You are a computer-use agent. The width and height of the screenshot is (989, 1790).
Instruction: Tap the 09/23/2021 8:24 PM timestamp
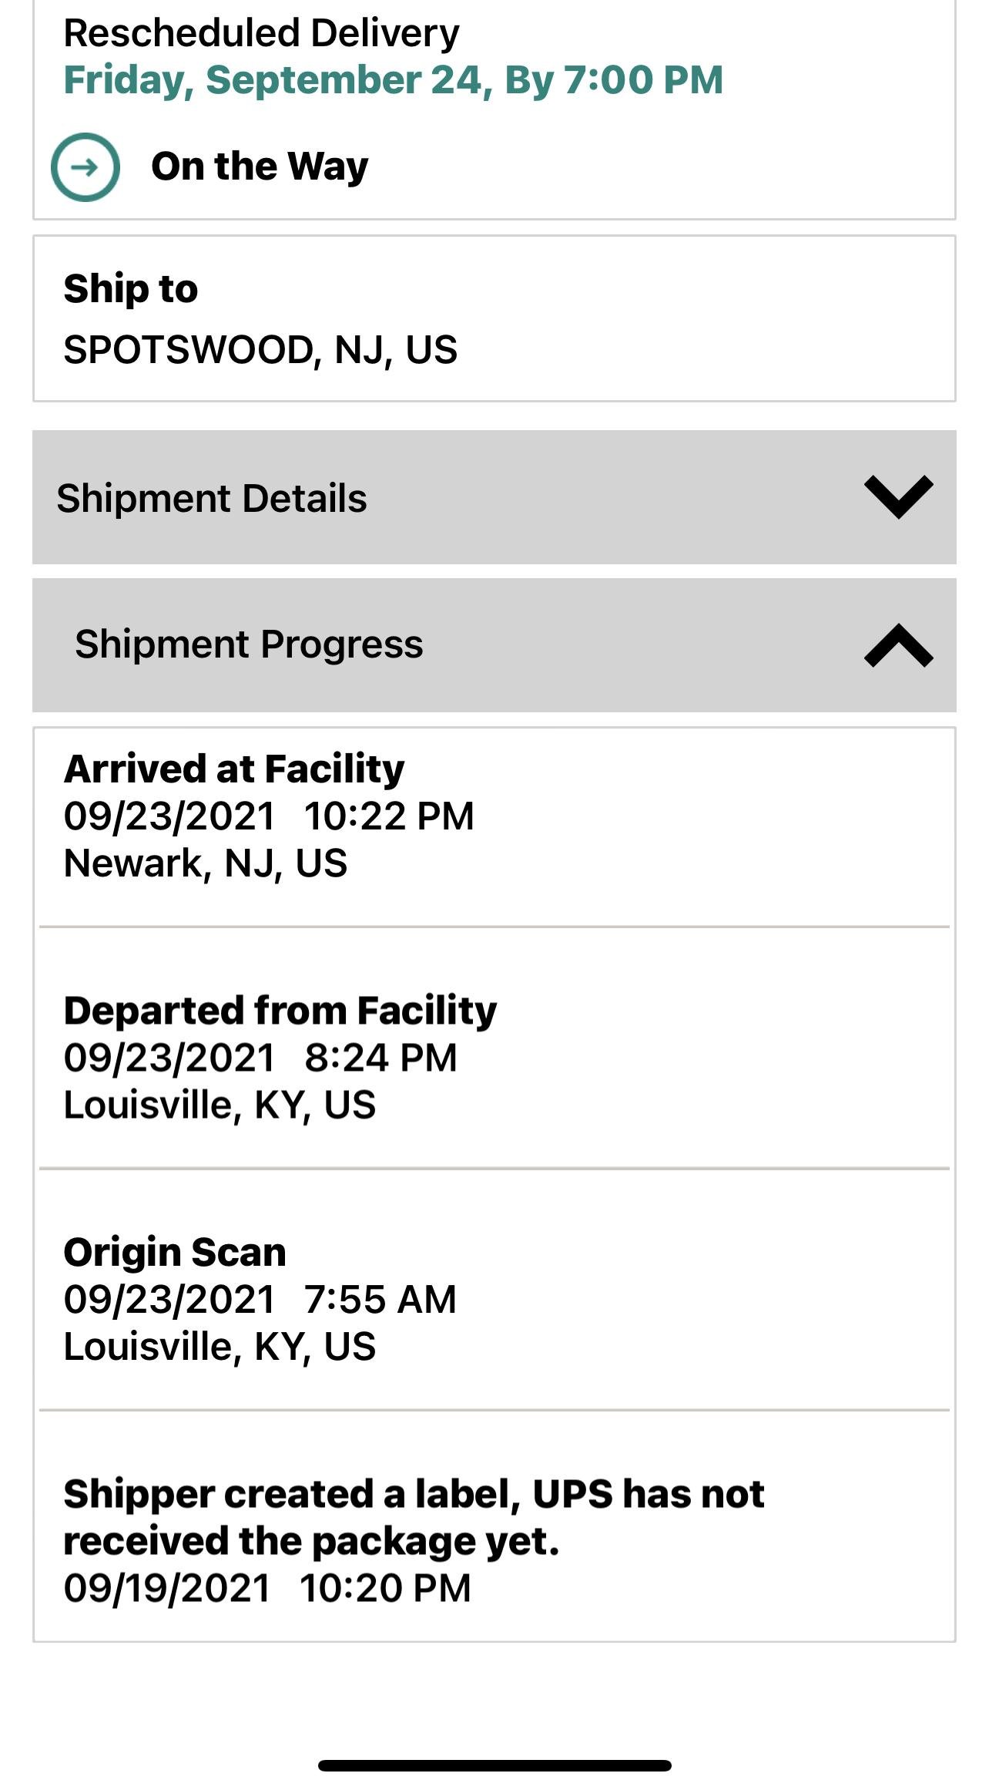pos(260,1058)
